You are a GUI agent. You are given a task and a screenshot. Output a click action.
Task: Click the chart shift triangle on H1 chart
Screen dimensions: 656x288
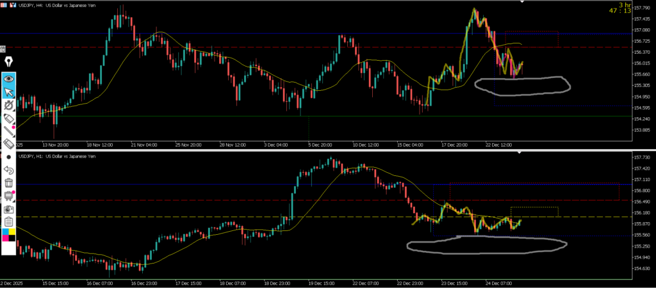tap(519, 152)
